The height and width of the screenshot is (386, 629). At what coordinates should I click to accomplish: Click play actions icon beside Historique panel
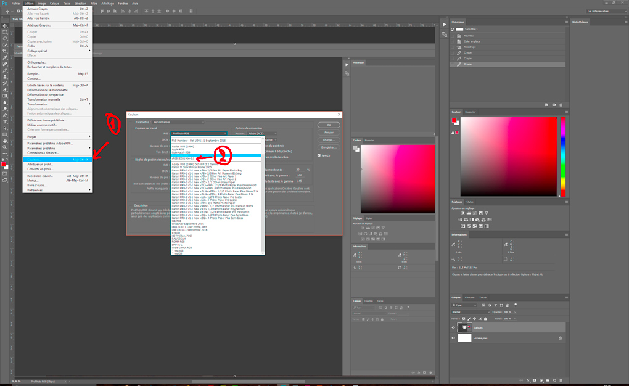tap(445, 25)
